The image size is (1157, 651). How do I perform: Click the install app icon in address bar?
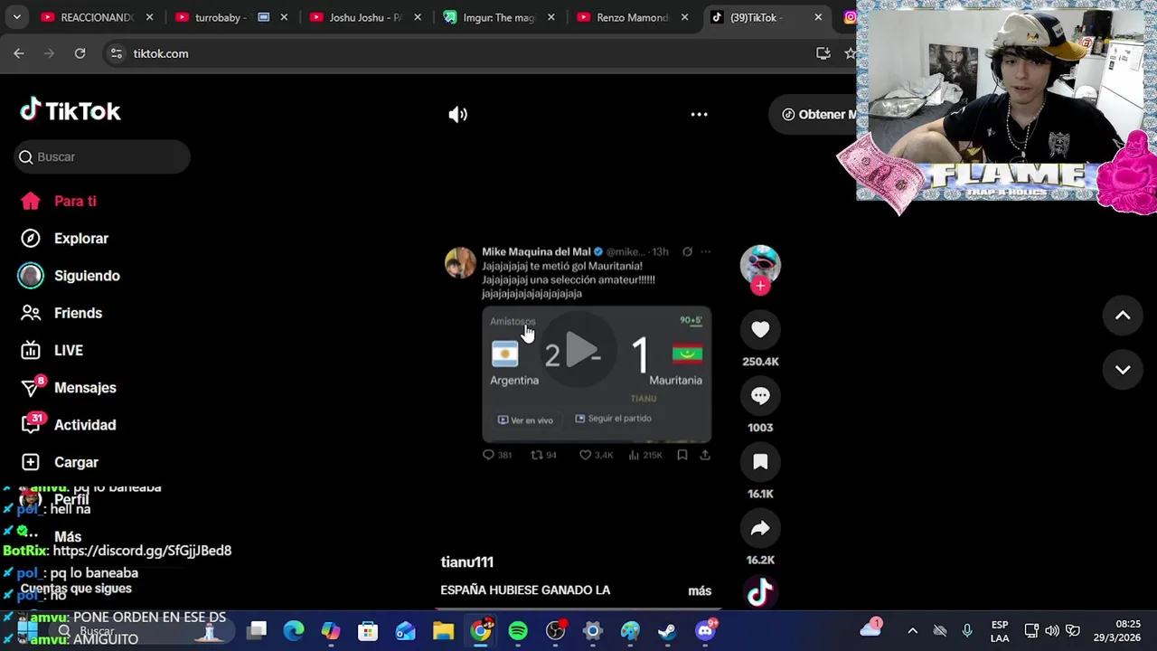(x=823, y=53)
